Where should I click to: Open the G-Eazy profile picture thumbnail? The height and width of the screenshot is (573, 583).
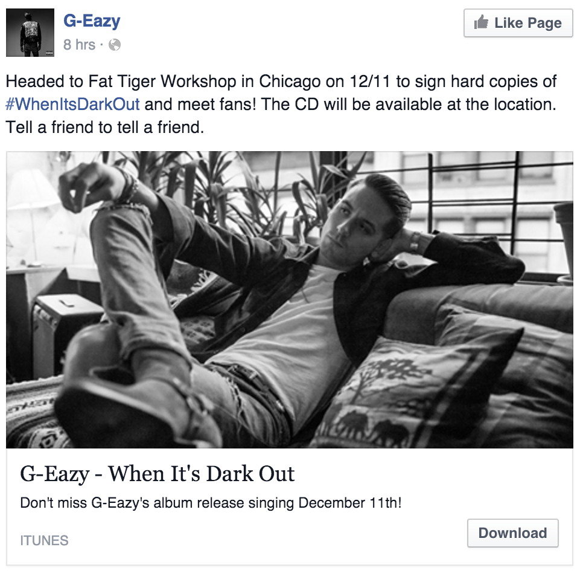pyautogui.click(x=30, y=33)
